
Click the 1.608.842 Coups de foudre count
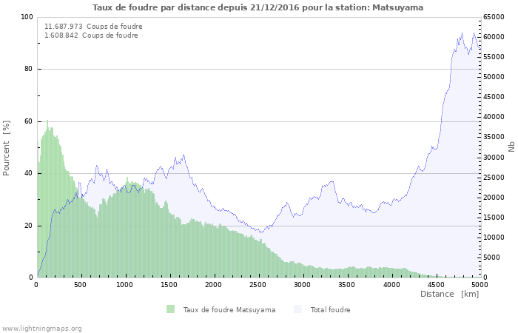click(x=91, y=35)
